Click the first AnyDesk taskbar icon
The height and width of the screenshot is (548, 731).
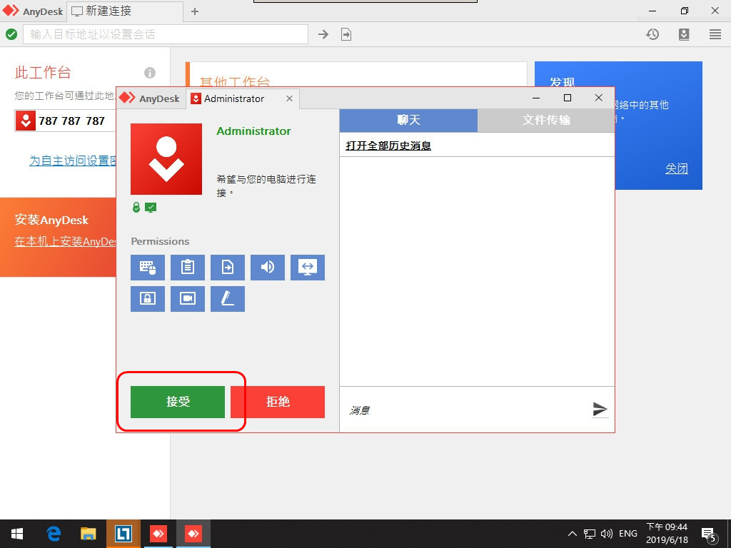[x=158, y=534]
